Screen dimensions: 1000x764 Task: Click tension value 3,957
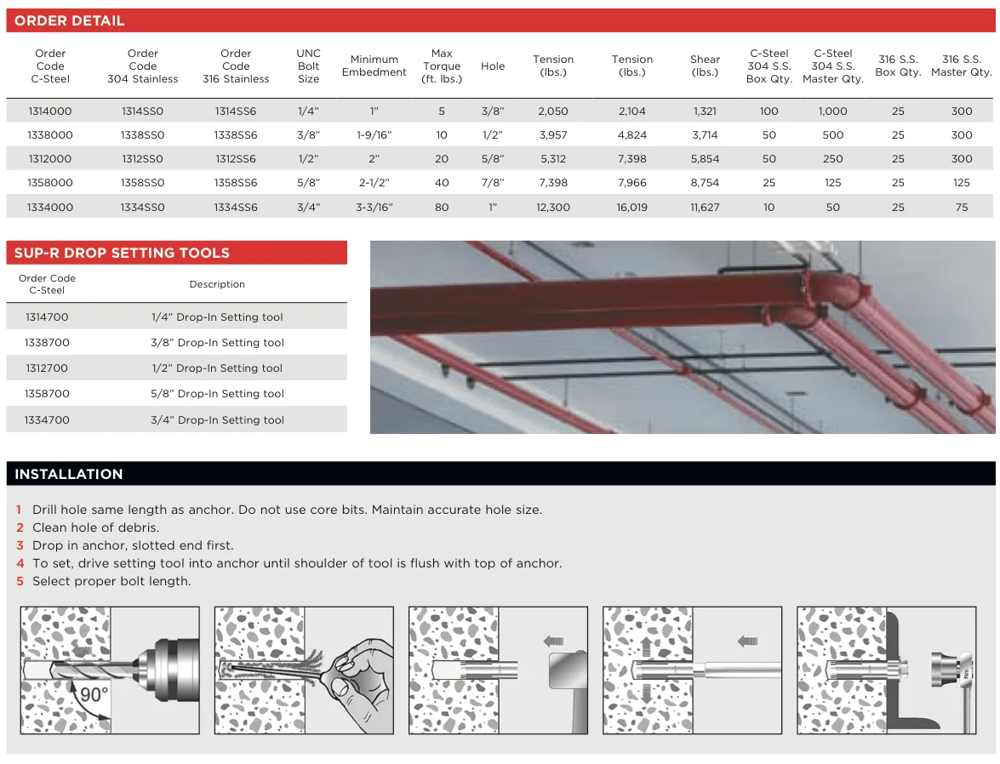click(553, 135)
